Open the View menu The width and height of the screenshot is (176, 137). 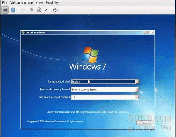39,2
